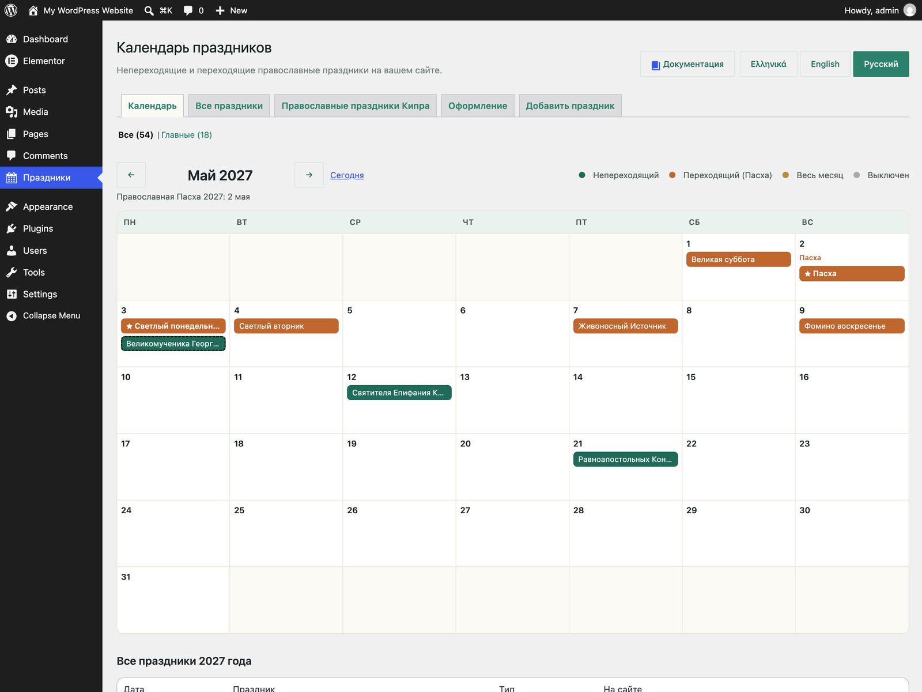Image resolution: width=922 pixels, height=692 pixels.
Task: Go to next month with right arrow
Action: pyautogui.click(x=309, y=175)
